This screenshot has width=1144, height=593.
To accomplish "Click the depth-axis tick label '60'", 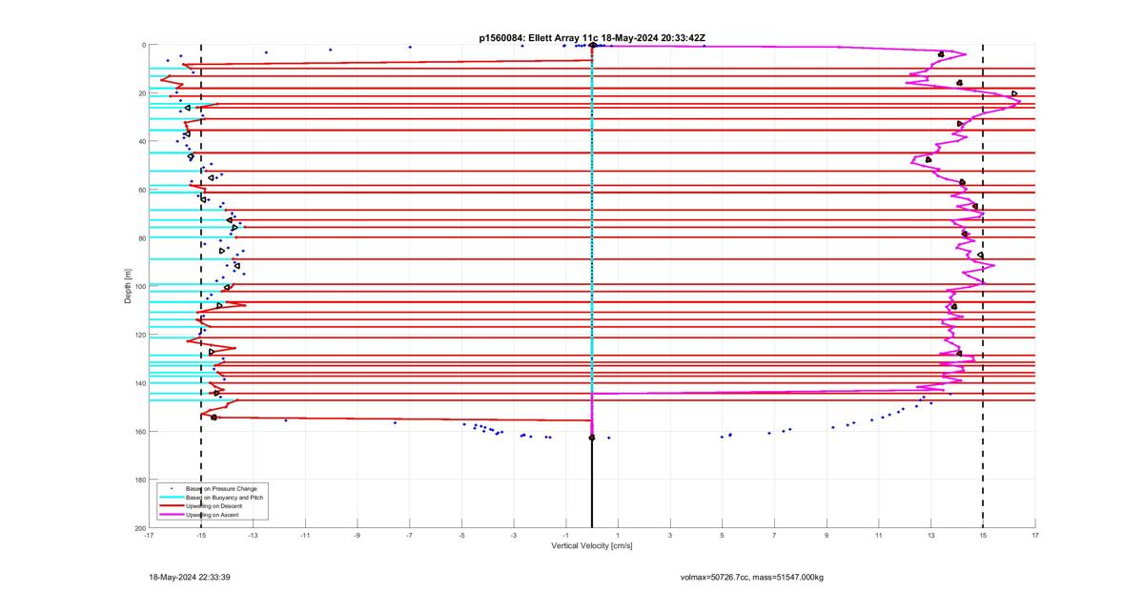I will tap(141, 190).
